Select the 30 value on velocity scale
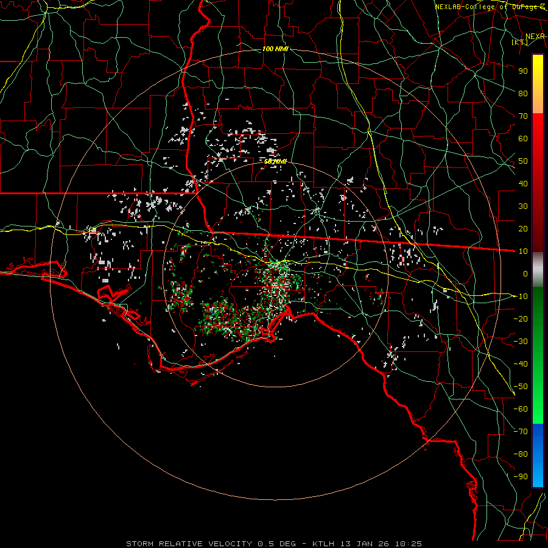This screenshot has width=548, height=548. click(523, 206)
